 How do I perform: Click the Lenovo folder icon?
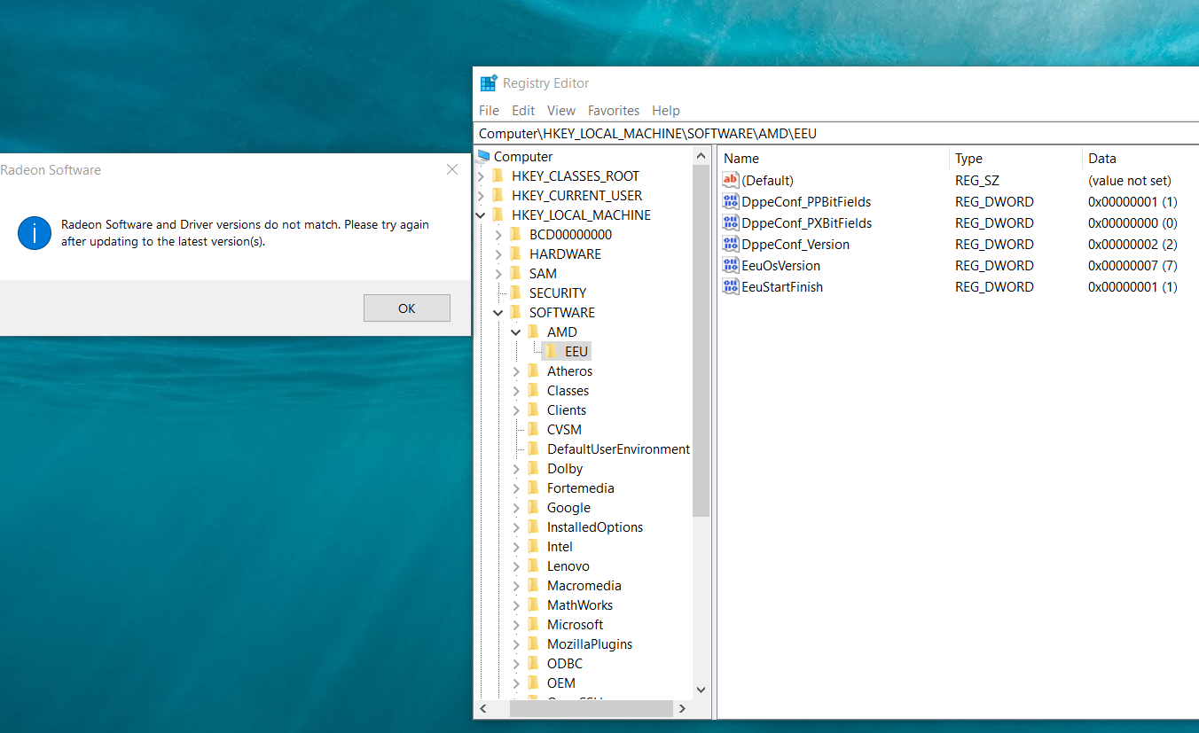[x=533, y=565]
